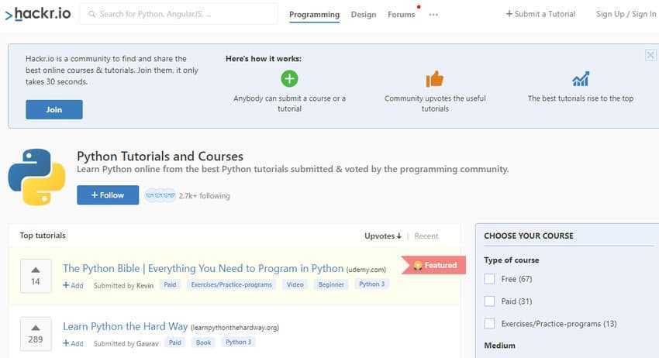Sort tutorials by Upvotes
The image size is (659, 358).
pos(383,236)
